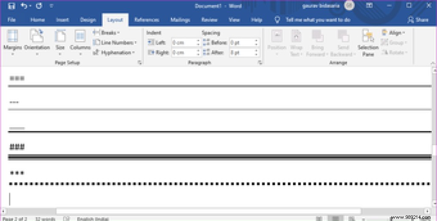437x221 pixels.
Task: Switch to the References tab
Action: click(x=147, y=20)
